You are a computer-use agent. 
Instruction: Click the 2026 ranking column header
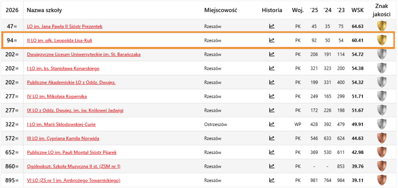point(12,10)
